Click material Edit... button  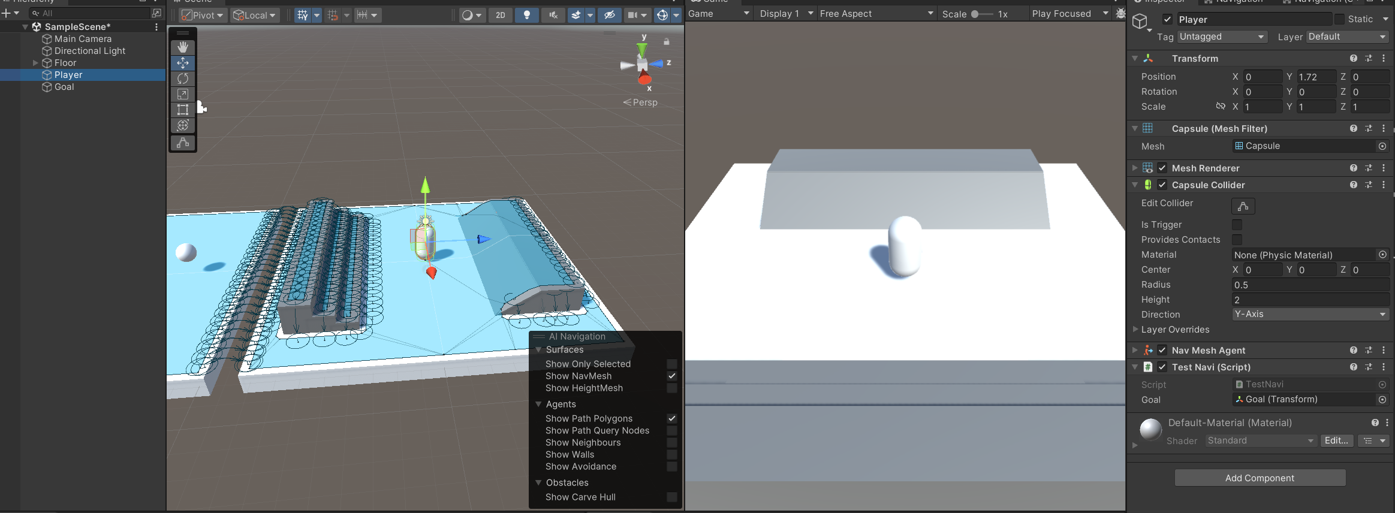click(1336, 440)
